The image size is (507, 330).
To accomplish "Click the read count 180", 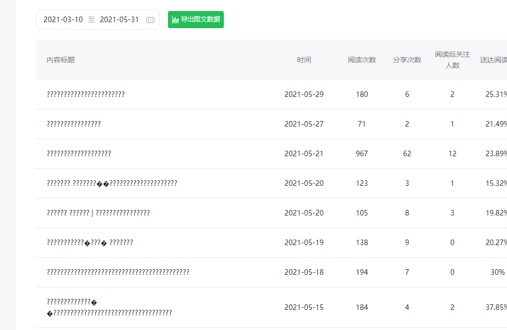I will point(362,94).
